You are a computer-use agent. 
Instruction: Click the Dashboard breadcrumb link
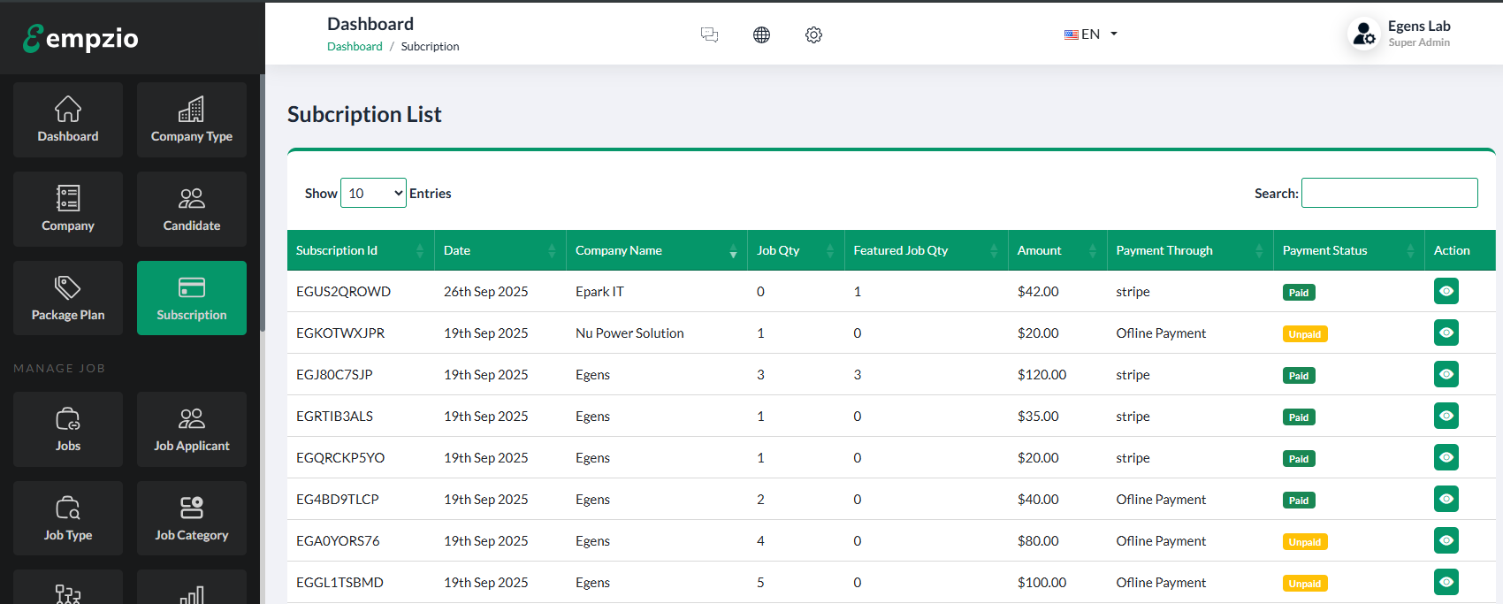[x=355, y=47]
